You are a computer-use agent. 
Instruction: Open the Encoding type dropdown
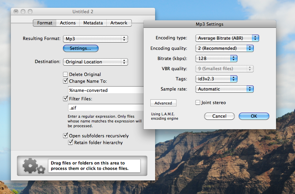(x=227, y=38)
